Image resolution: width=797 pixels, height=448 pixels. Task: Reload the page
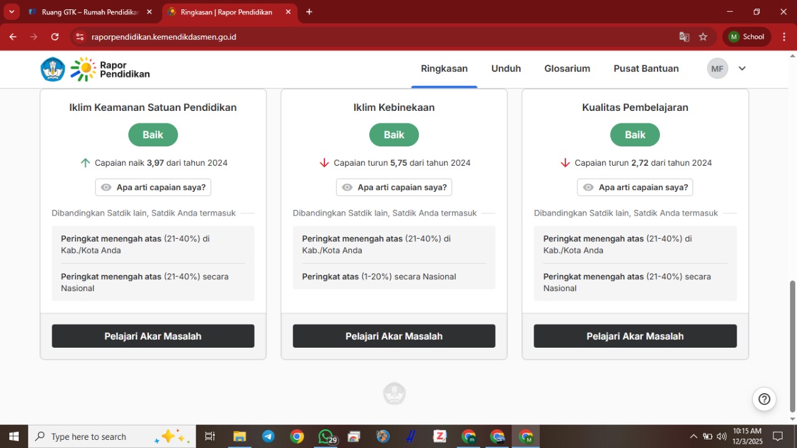pyautogui.click(x=55, y=37)
